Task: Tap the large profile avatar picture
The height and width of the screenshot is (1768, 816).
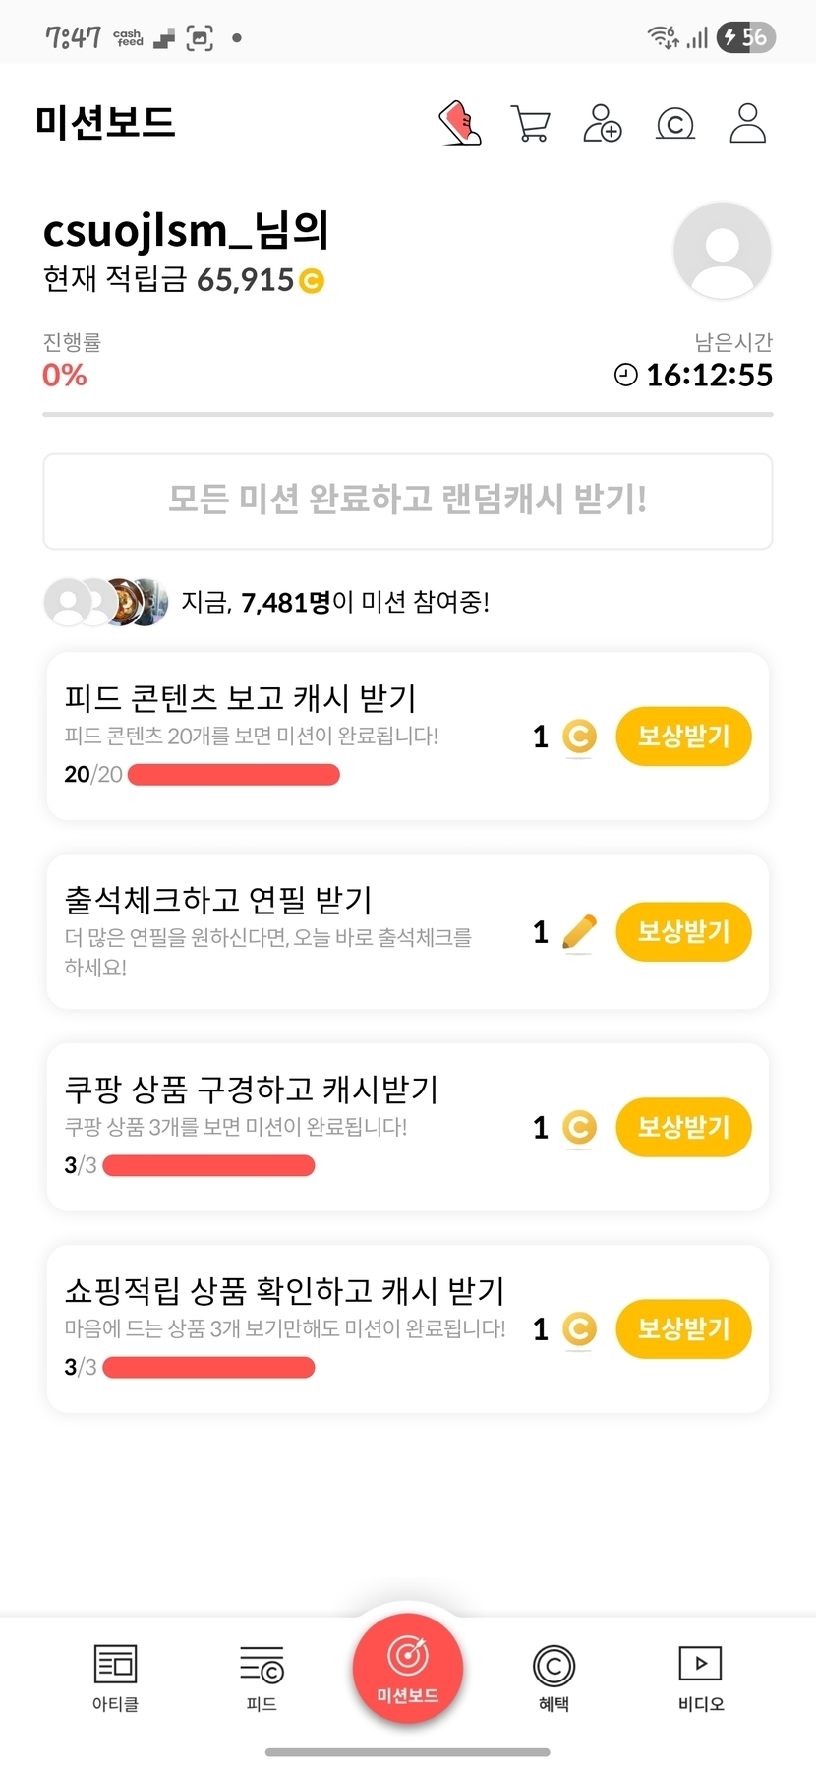Action: tap(722, 251)
